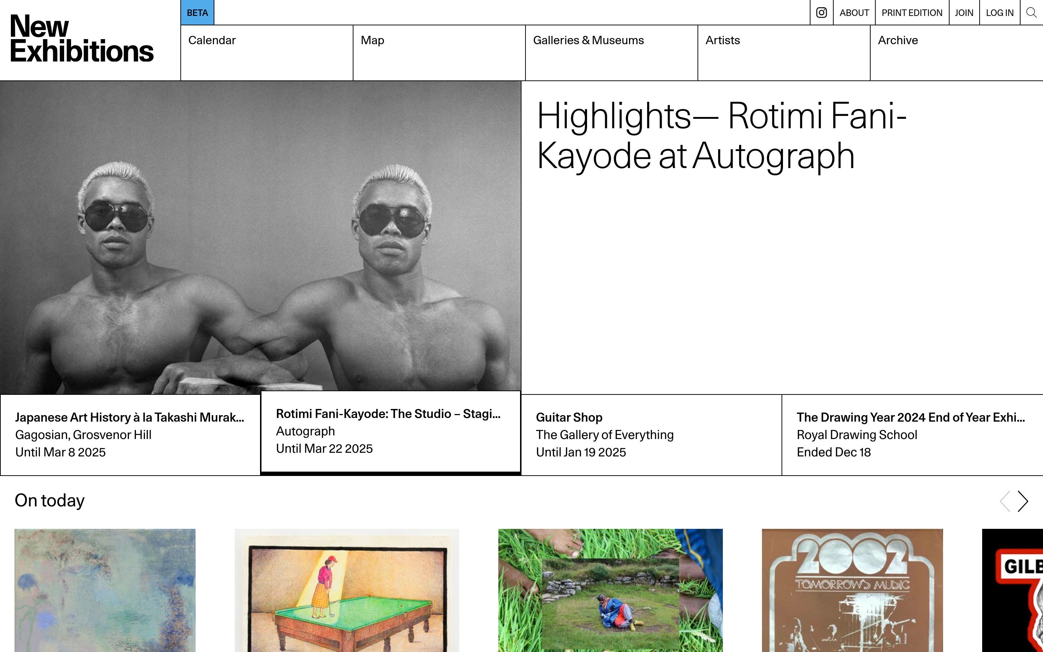Image resolution: width=1043 pixels, height=652 pixels.
Task: Open the billiard table drawing thumbnail
Action: [x=347, y=590]
